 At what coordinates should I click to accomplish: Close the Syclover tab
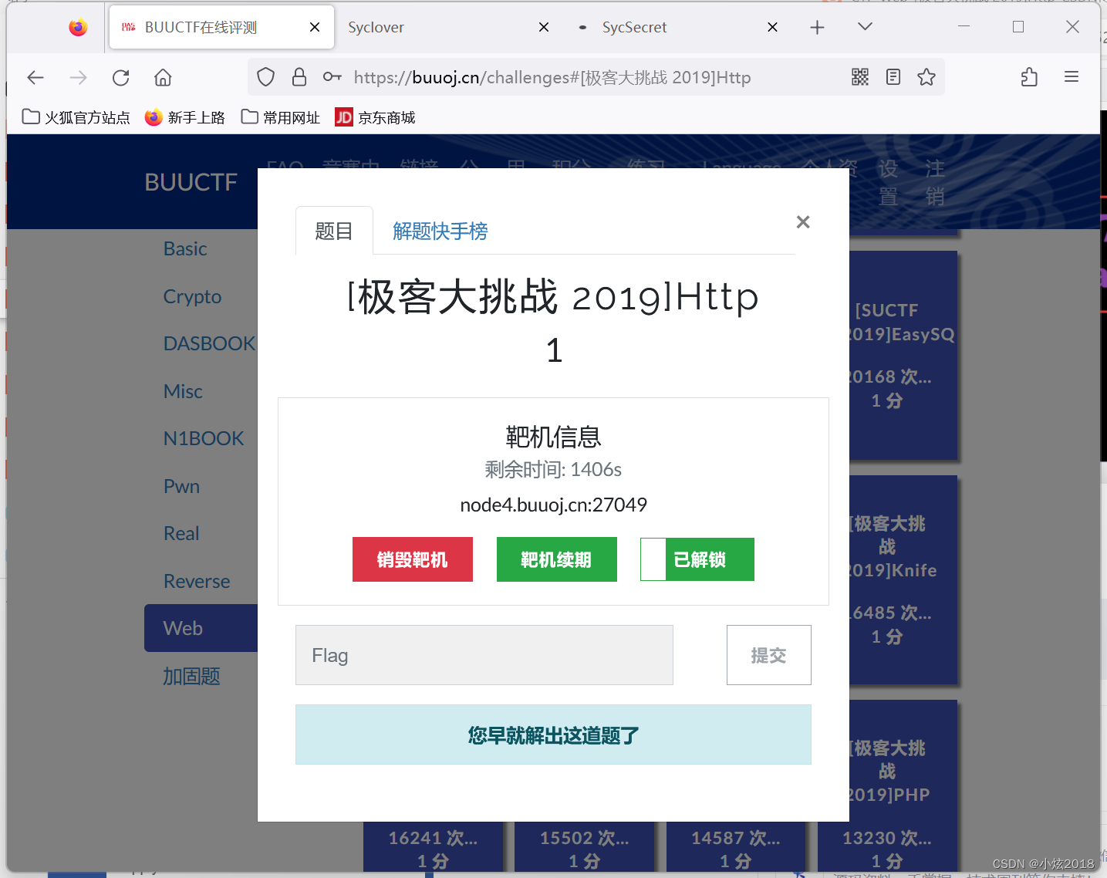coord(544,28)
